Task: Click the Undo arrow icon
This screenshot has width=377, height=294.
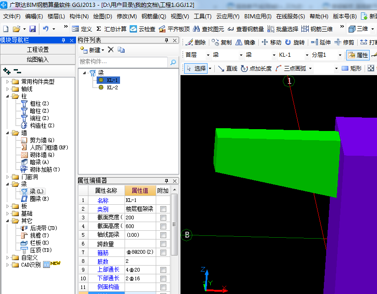Action: (45, 29)
